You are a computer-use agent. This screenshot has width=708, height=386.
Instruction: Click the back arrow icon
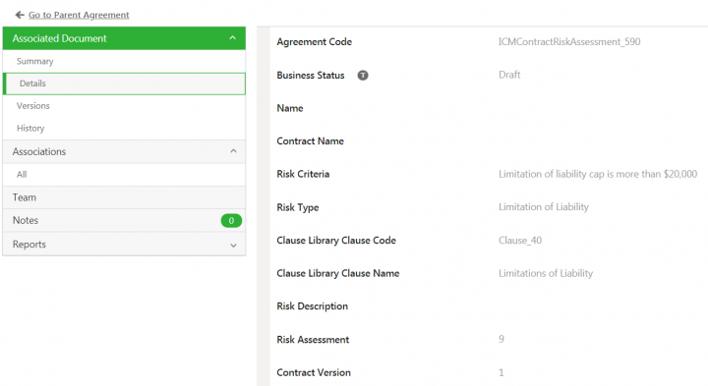[20, 15]
